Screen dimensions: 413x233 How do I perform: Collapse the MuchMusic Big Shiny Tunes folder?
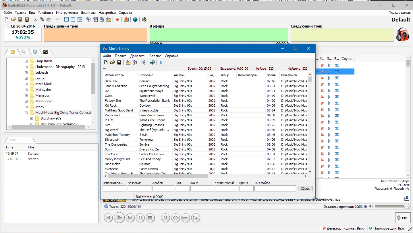(x=26, y=113)
